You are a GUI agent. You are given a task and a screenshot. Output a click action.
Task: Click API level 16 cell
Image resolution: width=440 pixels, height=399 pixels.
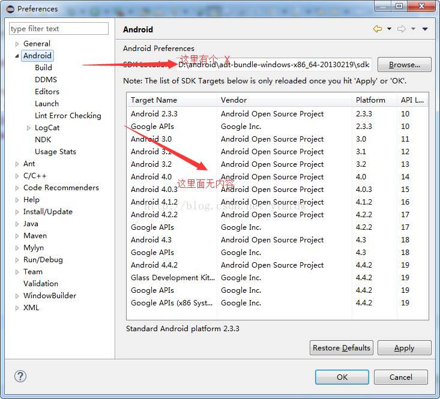[x=405, y=202]
